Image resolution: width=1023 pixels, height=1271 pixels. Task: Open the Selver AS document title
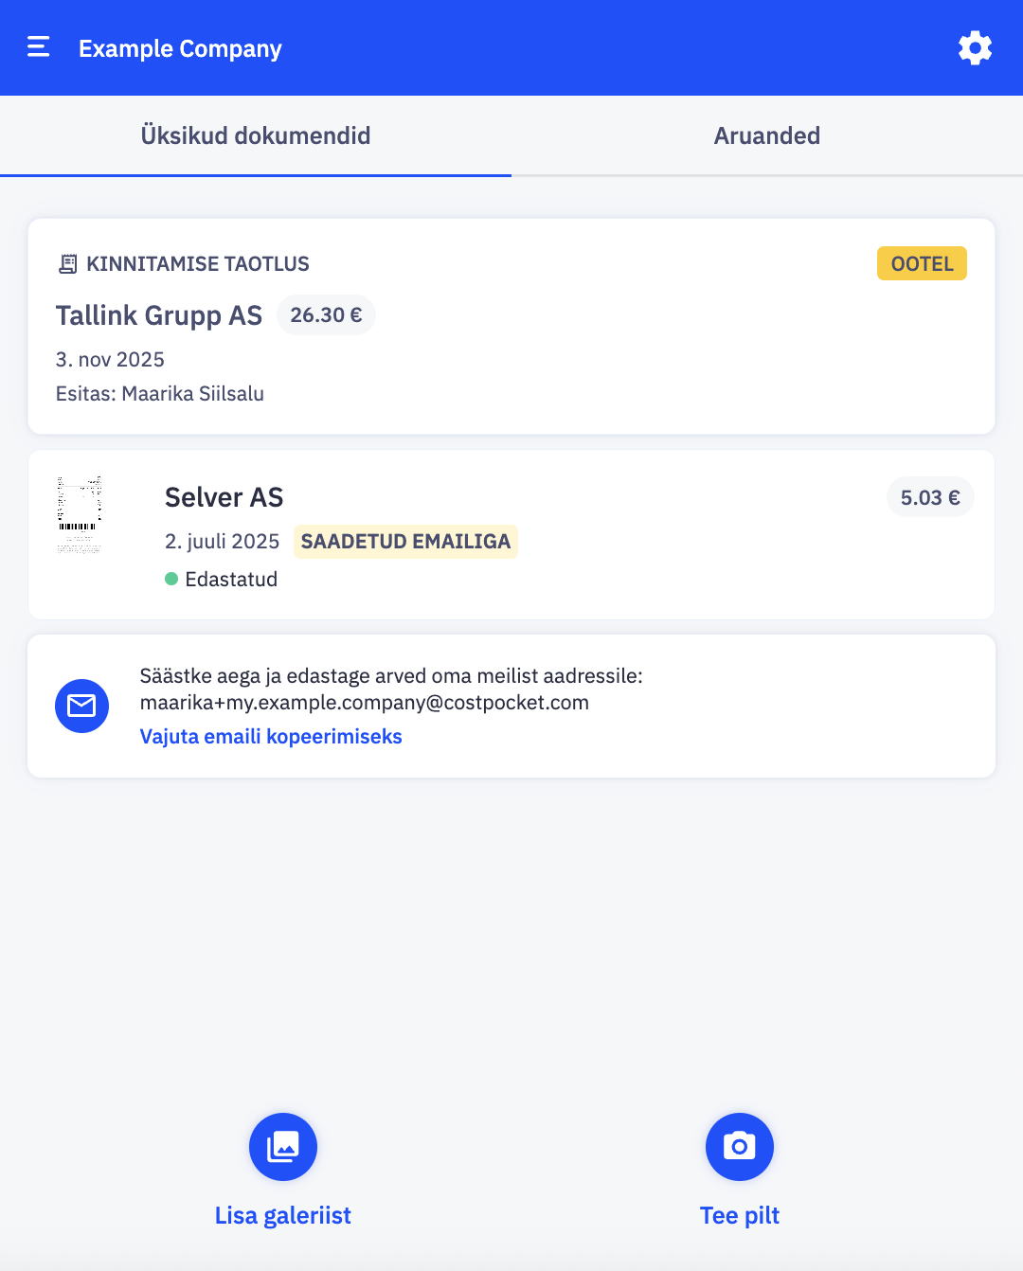click(224, 497)
